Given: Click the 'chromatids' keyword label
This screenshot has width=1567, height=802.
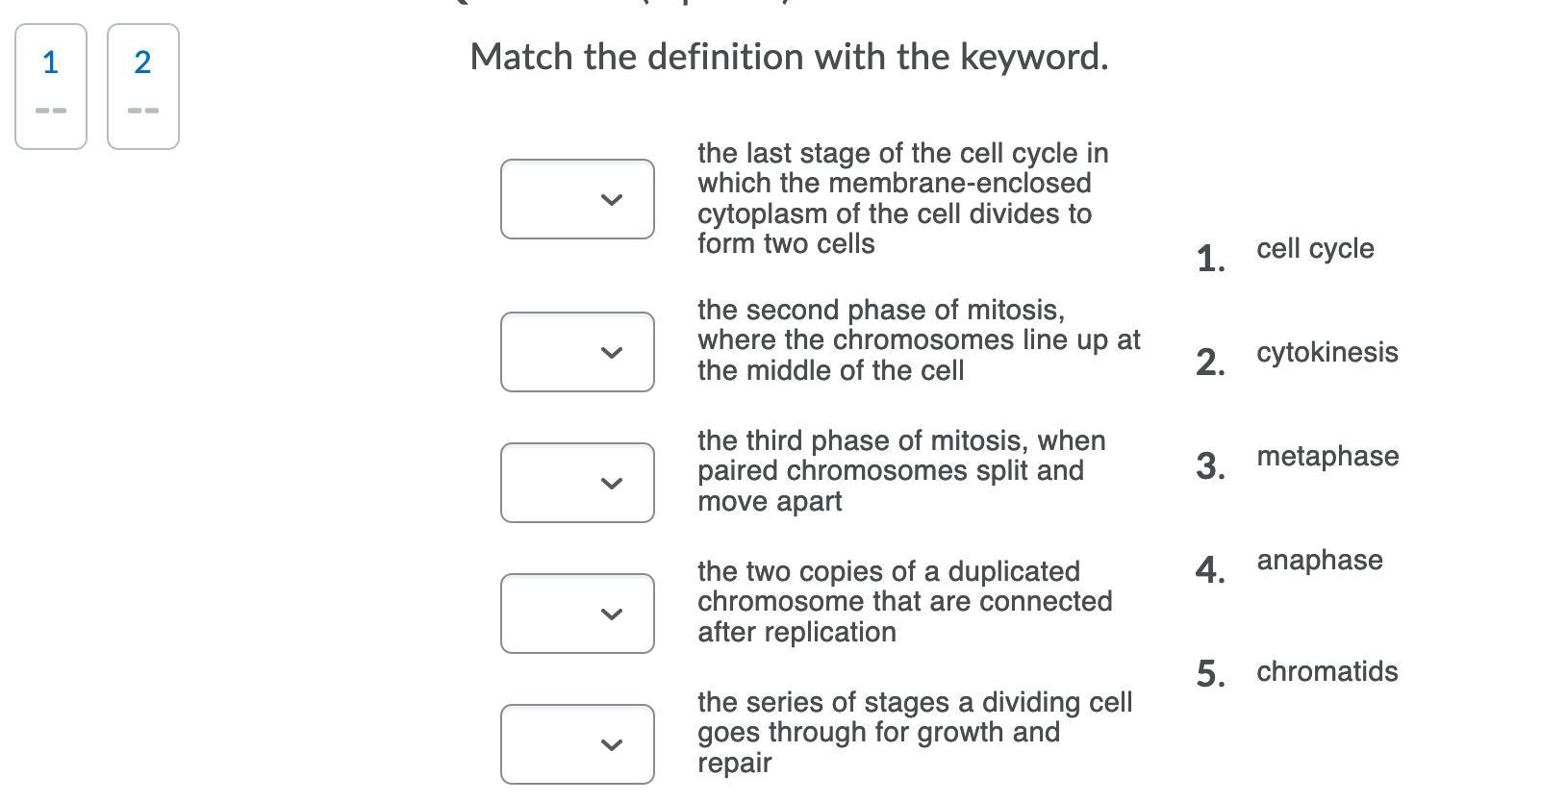Looking at the screenshot, I should (1327, 672).
